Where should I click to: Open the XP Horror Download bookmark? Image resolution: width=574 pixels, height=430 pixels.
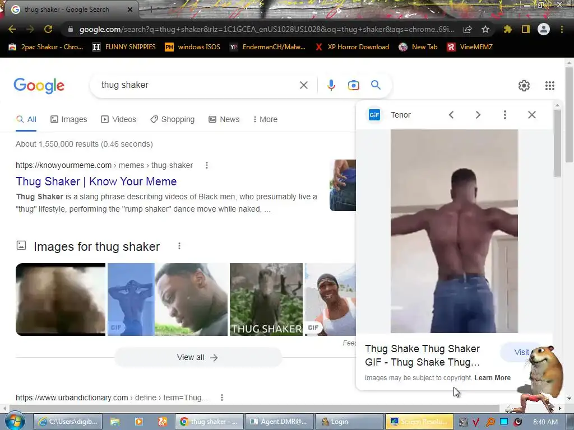(x=352, y=47)
